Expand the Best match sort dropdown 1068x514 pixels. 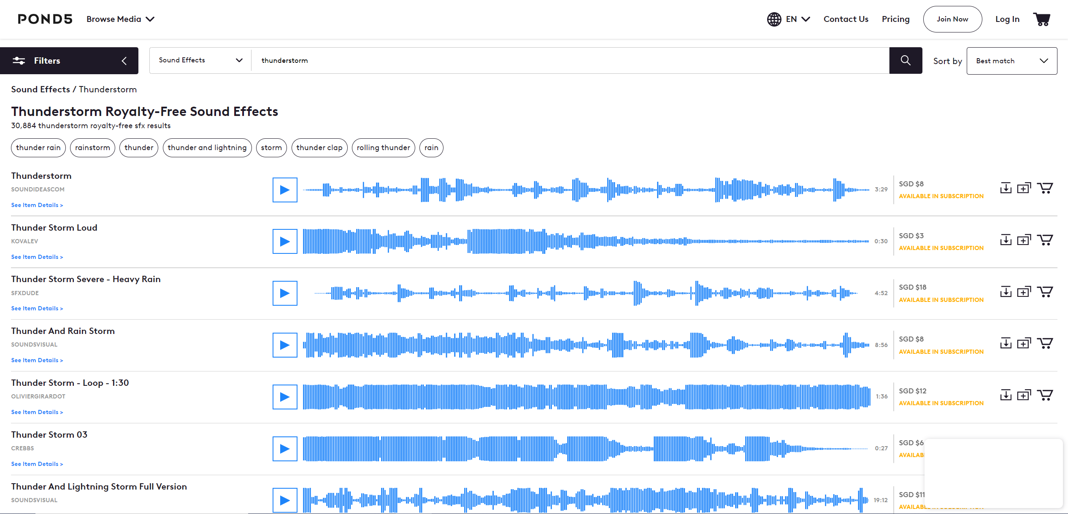click(1011, 61)
